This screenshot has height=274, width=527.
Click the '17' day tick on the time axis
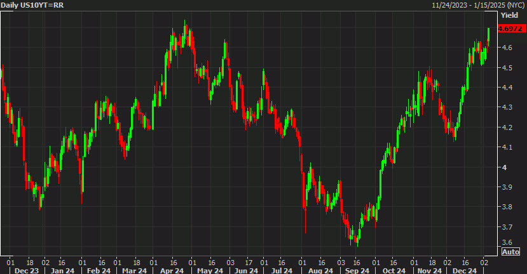pyautogui.click(x=249, y=263)
